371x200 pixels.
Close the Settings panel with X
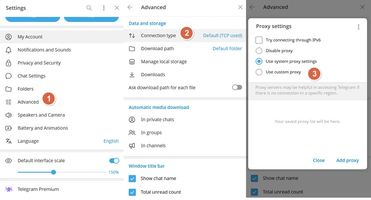tap(117, 8)
